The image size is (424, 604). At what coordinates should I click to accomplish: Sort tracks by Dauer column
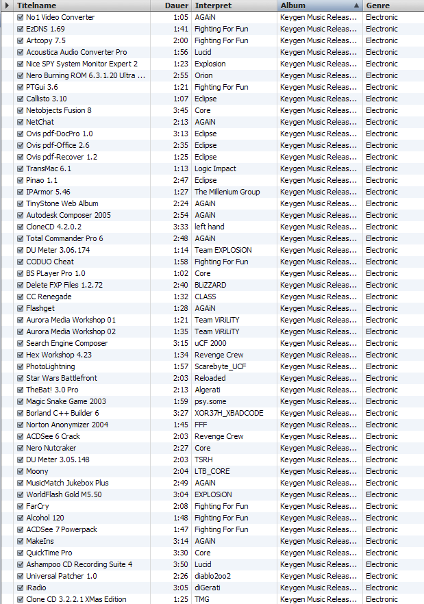(177, 5)
